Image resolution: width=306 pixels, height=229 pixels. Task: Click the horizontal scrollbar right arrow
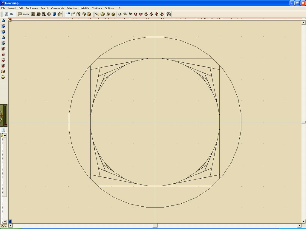300,226
